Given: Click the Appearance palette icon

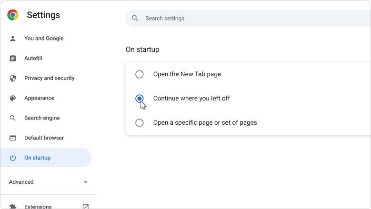Looking at the screenshot, I should click(x=13, y=98).
